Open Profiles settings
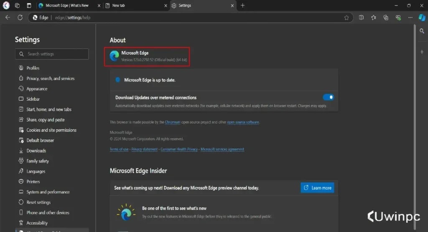Image resolution: width=428 pixels, height=232 pixels. [33, 68]
